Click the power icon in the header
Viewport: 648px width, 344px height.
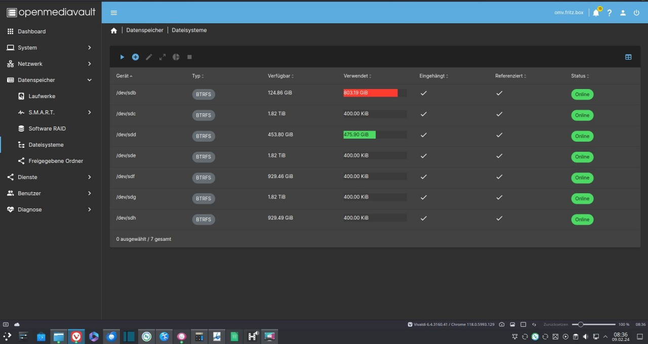tap(637, 13)
